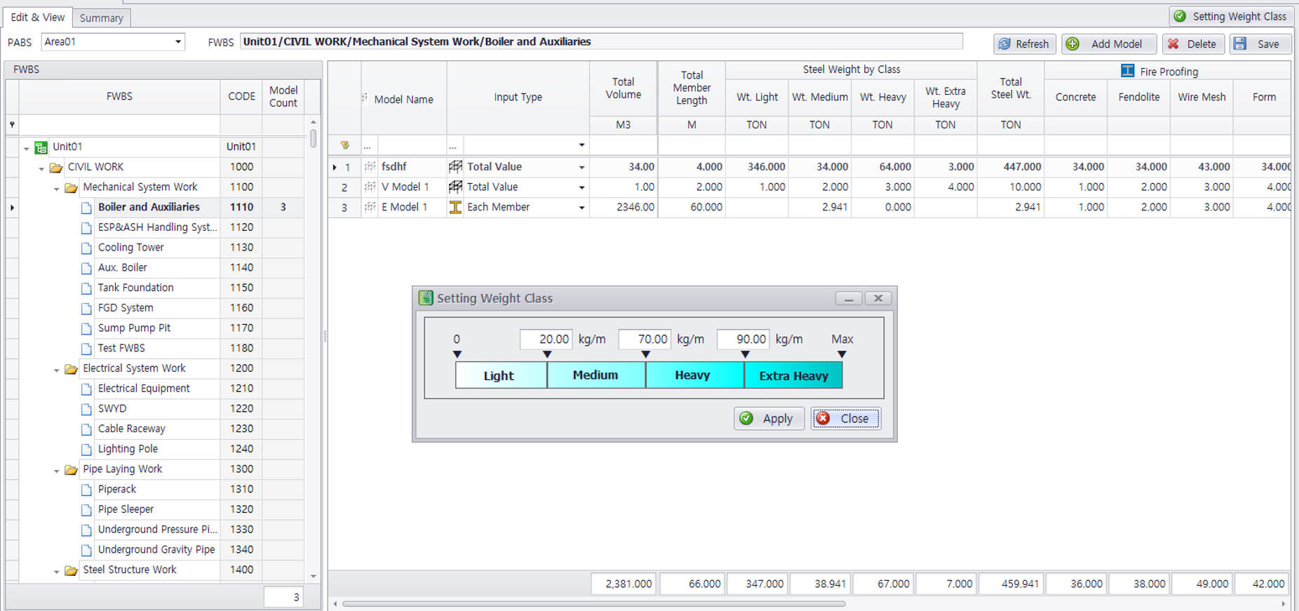Image resolution: width=1299 pixels, height=611 pixels.
Task: Click Apply in Setting Weight Class dialog
Action: pos(769,419)
